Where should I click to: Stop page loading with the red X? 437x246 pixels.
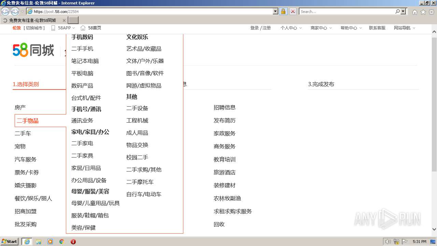tap(293, 11)
